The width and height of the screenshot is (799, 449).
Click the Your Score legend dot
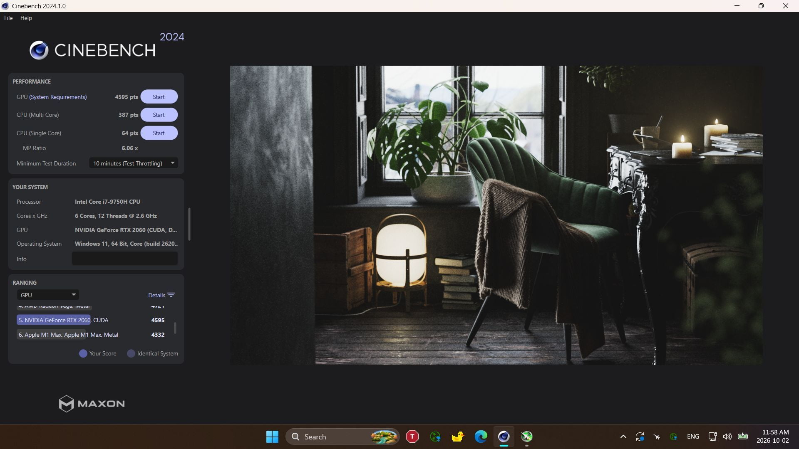pyautogui.click(x=83, y=353)
